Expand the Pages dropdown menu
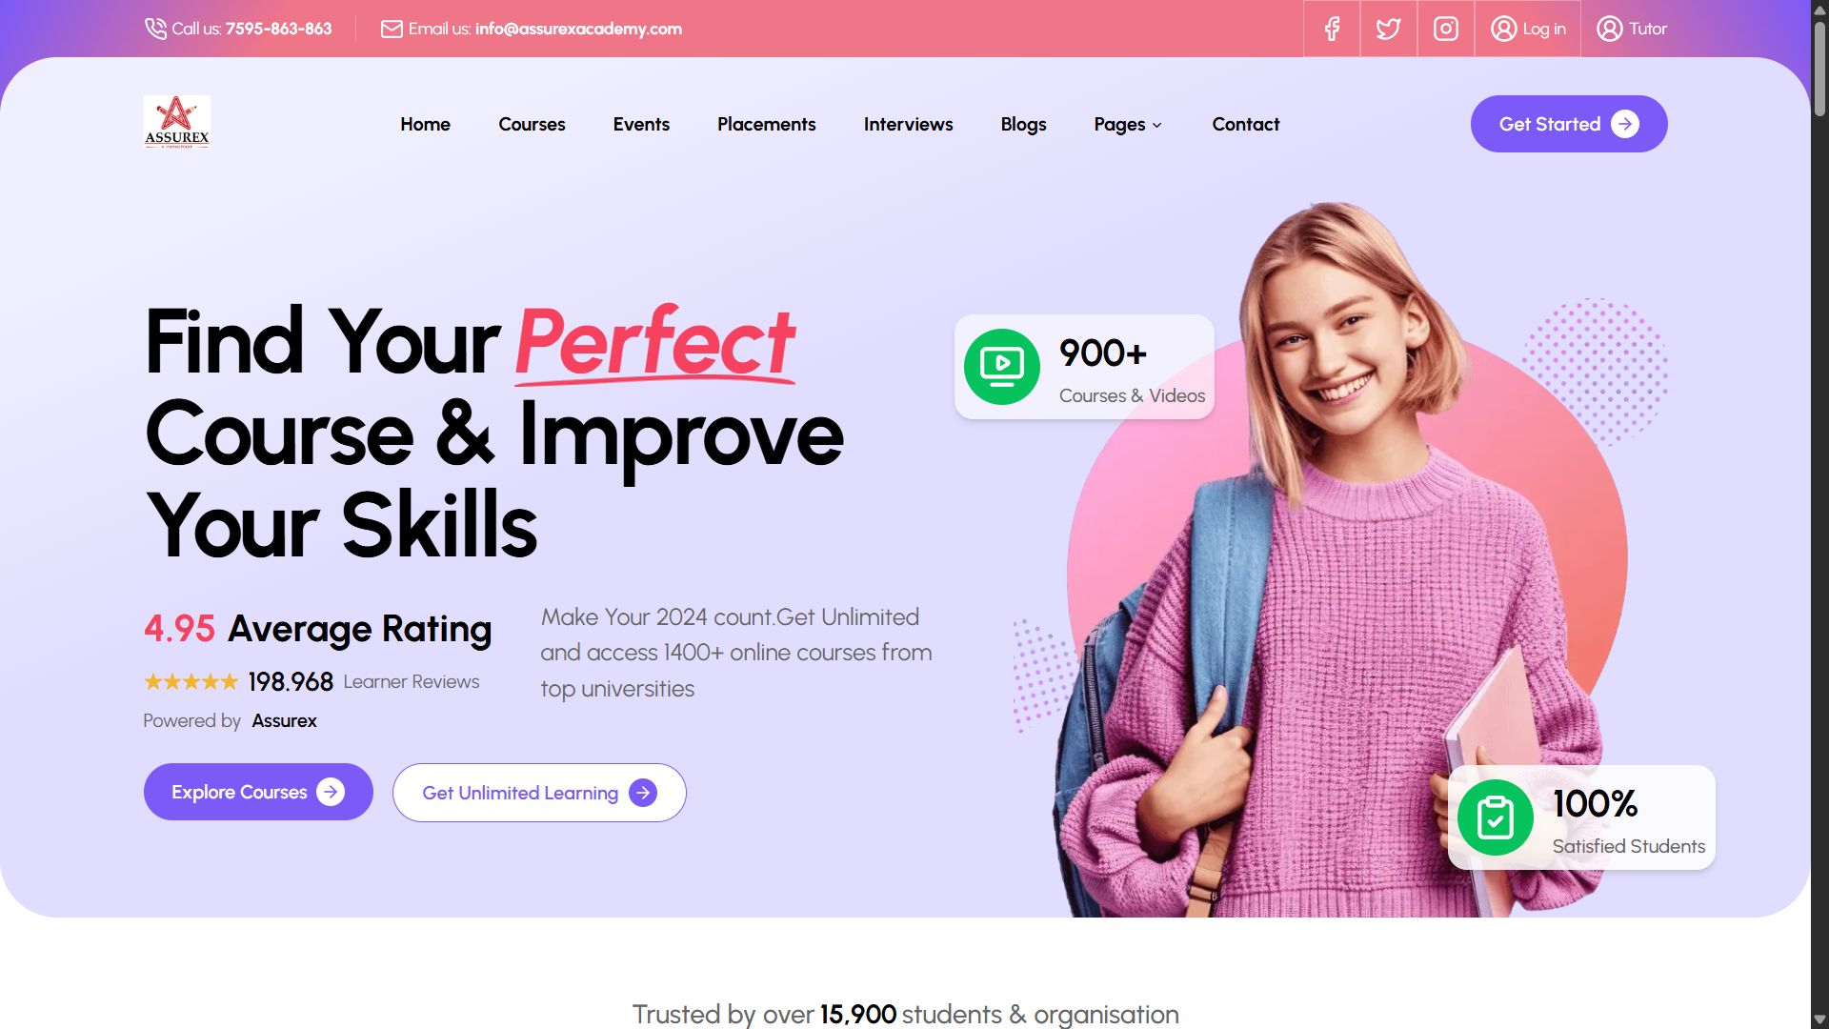 1128,124
